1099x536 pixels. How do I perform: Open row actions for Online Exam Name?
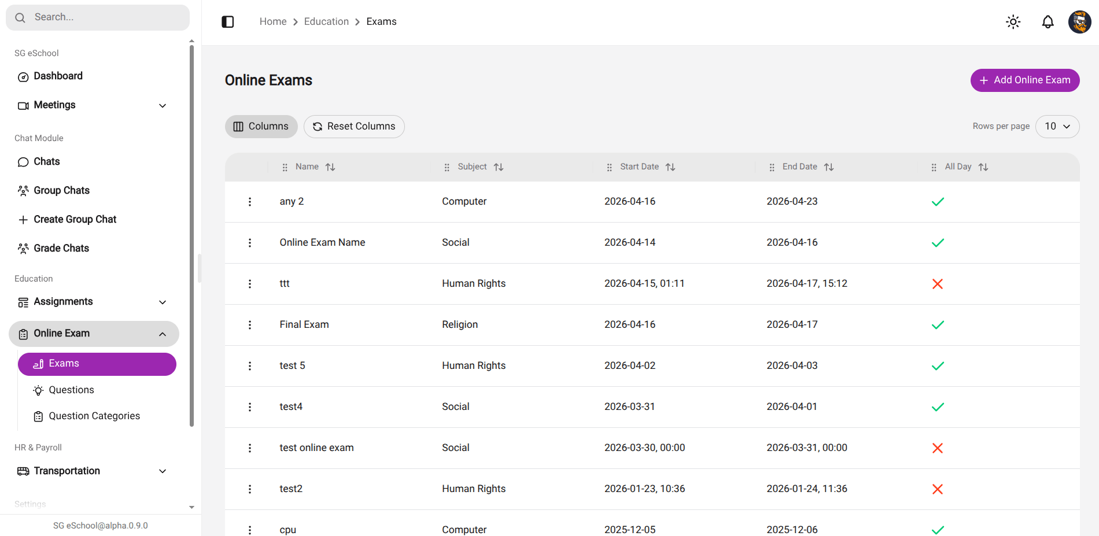pos(250,243)
